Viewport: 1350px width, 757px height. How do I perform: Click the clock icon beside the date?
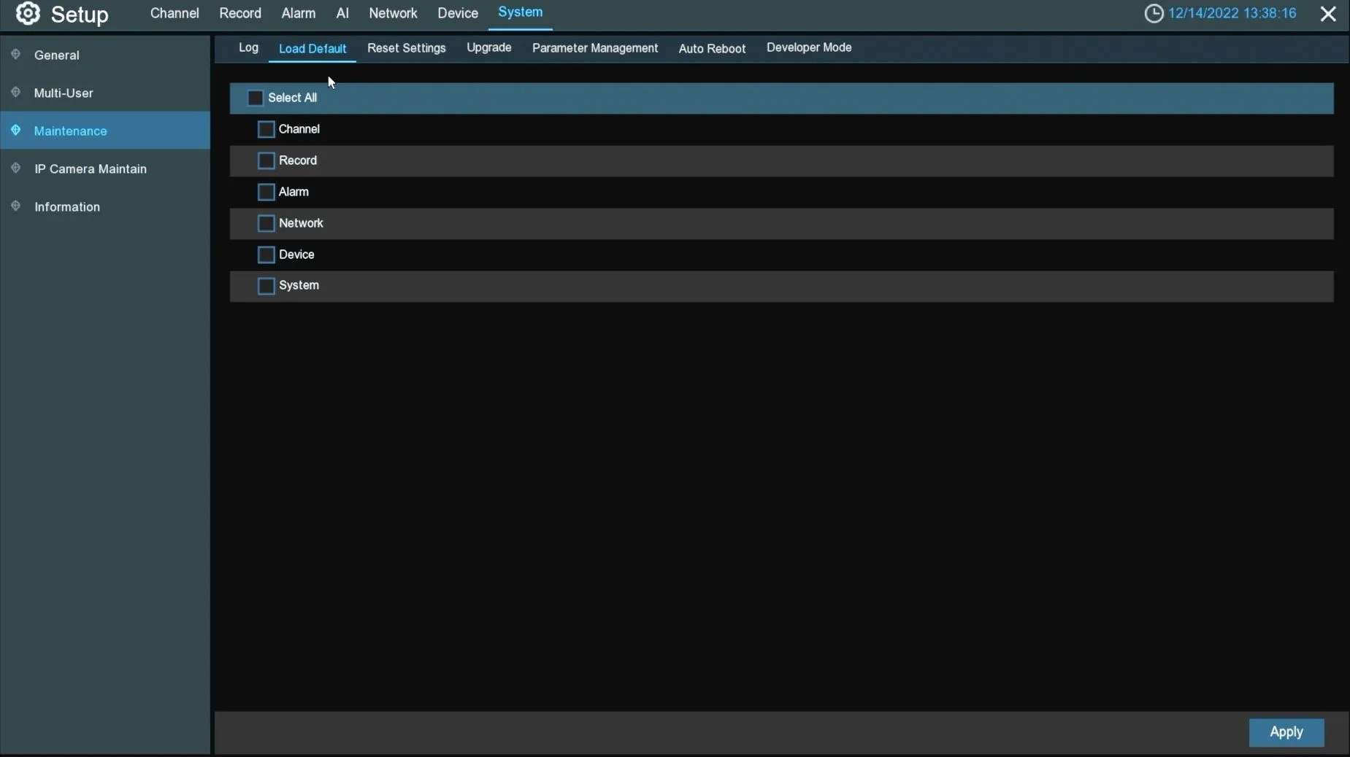[1154, 13]
